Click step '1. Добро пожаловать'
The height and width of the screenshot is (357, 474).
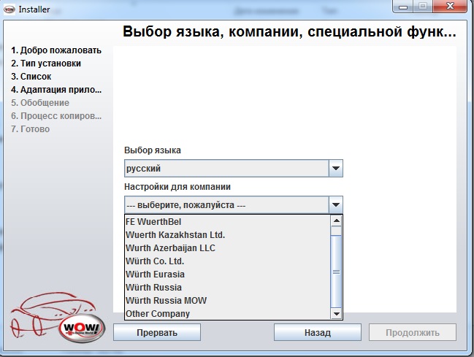point(56,50)
